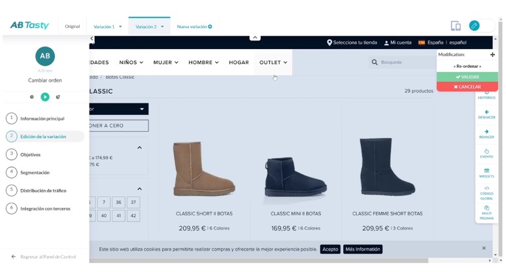Open Multi Páginas icon
Image resolution: width=506 pixels, height=272 pixels.
486,208
